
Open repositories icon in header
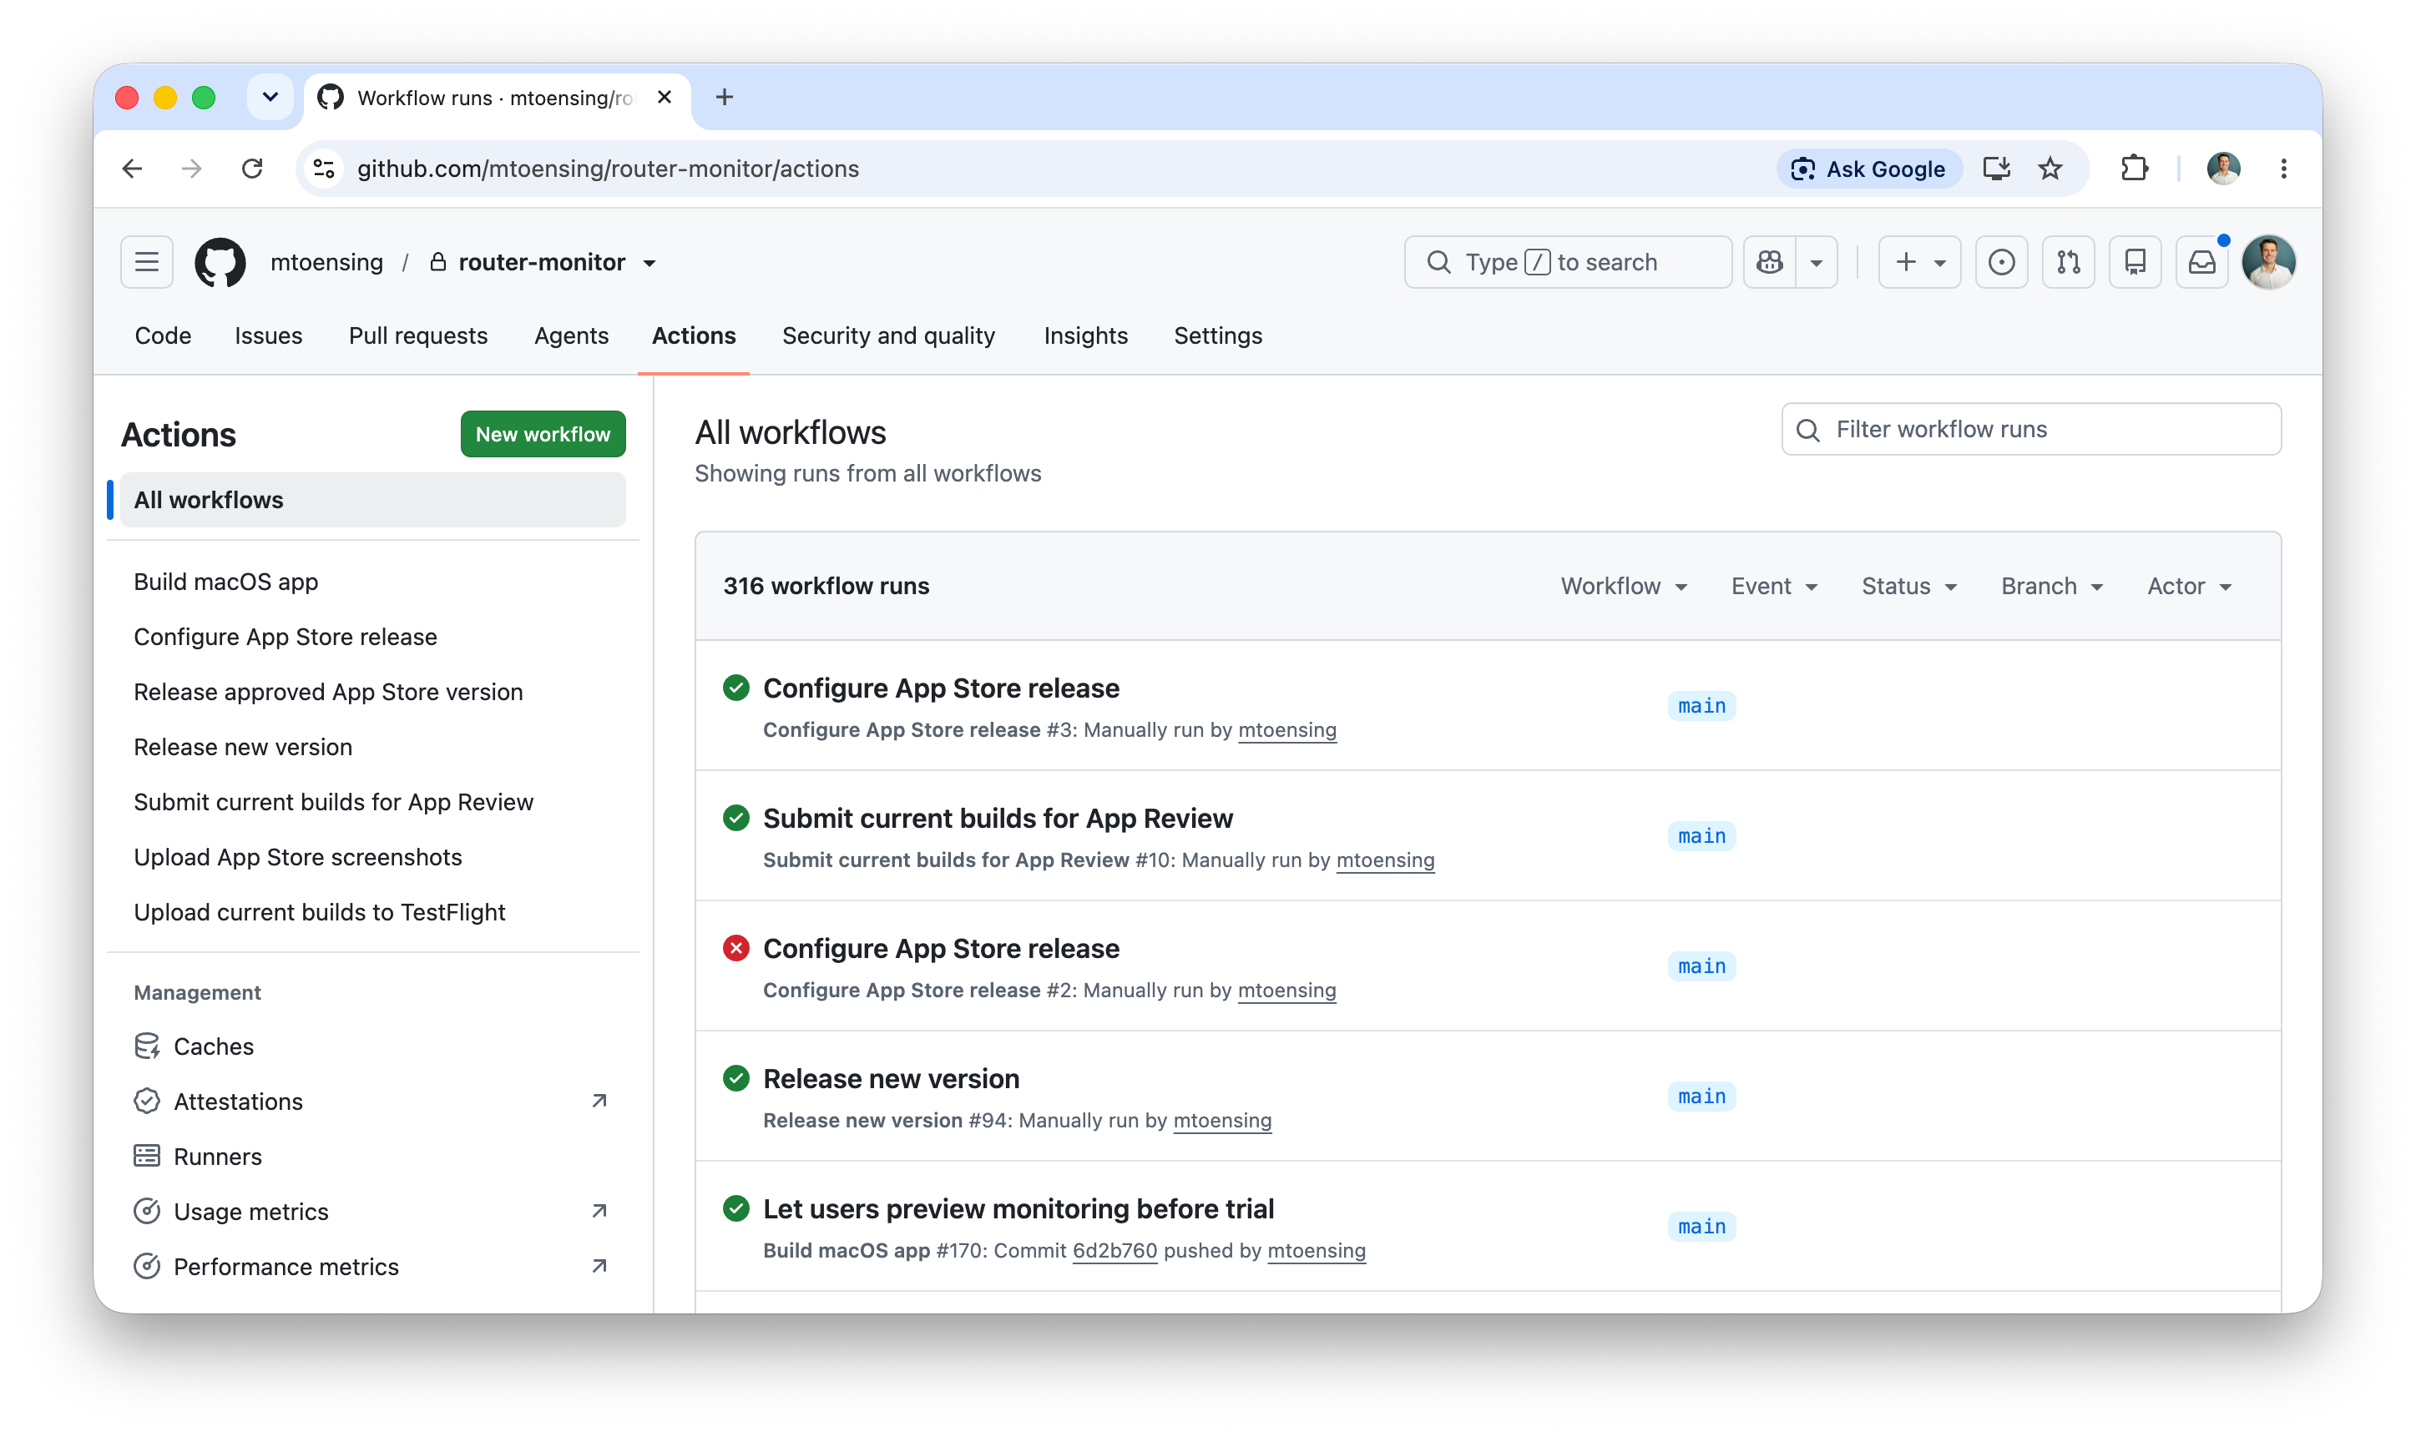click(2135, 262)
